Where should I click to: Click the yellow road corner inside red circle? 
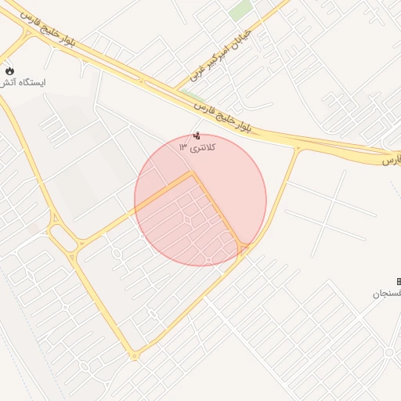[x=192, y=173]
